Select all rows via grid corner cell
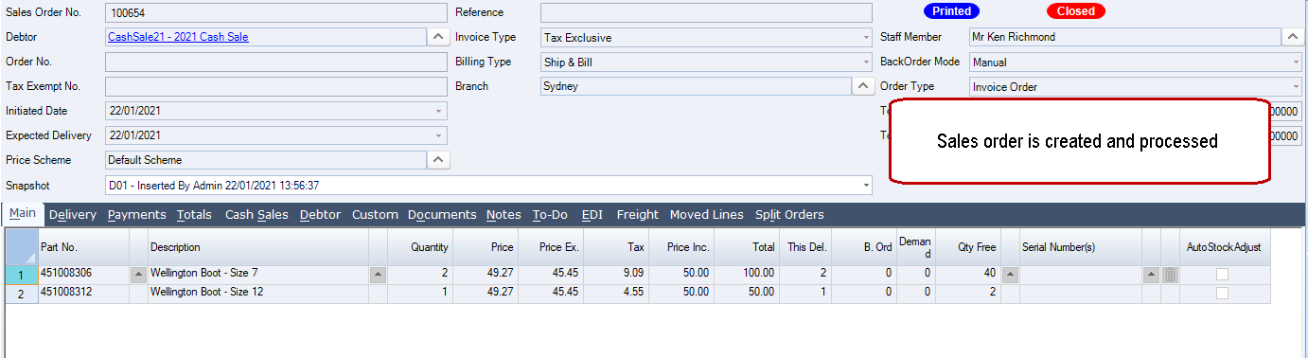This screenshot has width=1308, height=358. click(22, 247)
